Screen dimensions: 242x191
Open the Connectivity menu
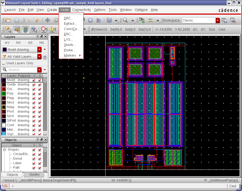pyautogui.click(x=81, y=10)
